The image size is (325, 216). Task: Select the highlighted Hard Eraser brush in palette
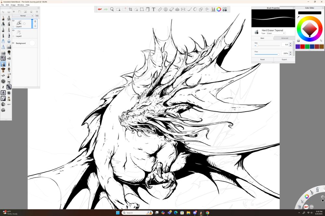pos(3,64)
